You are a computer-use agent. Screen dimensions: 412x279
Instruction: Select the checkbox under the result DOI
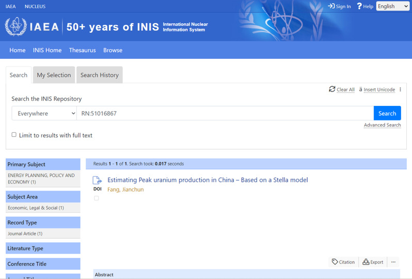[97, 198]
